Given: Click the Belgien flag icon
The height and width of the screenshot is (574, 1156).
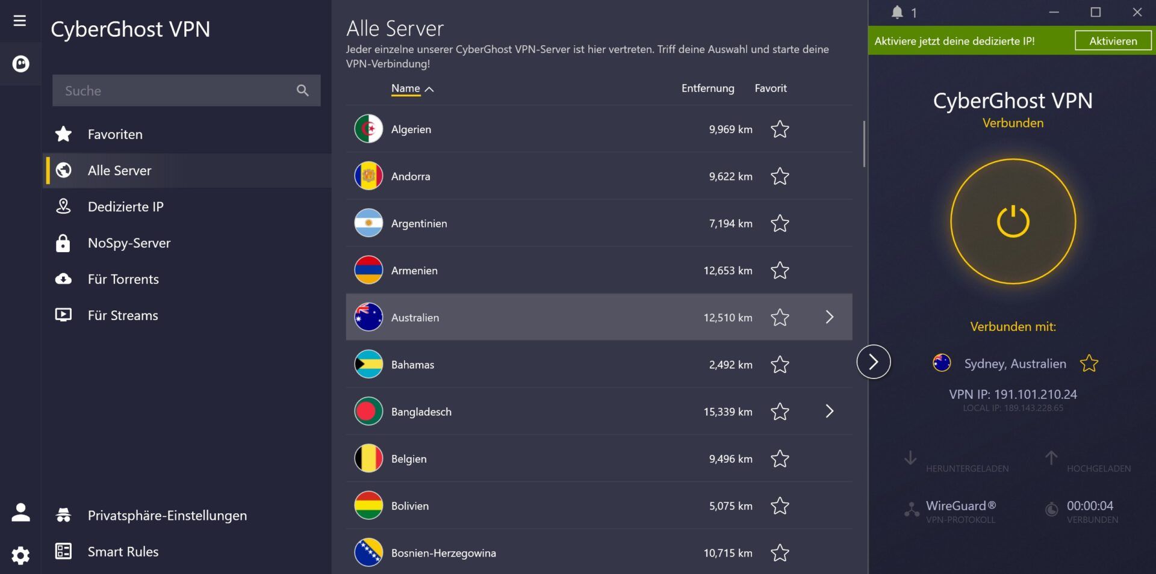Looking at the screenshot, I should [368, 458].
